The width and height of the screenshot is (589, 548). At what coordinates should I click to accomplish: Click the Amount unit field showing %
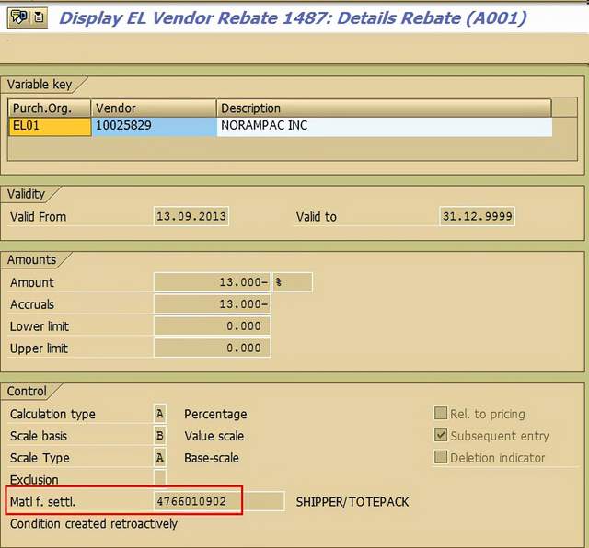point(293,282)
